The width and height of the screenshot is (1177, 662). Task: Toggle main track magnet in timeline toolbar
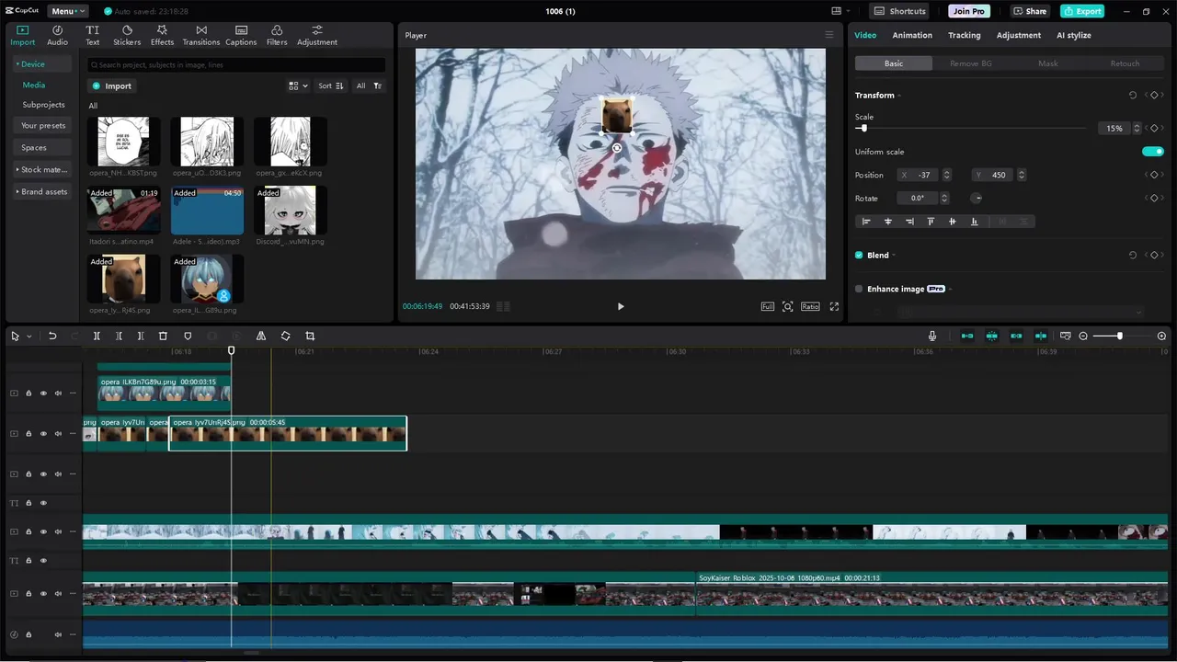[x=967, y=336]
